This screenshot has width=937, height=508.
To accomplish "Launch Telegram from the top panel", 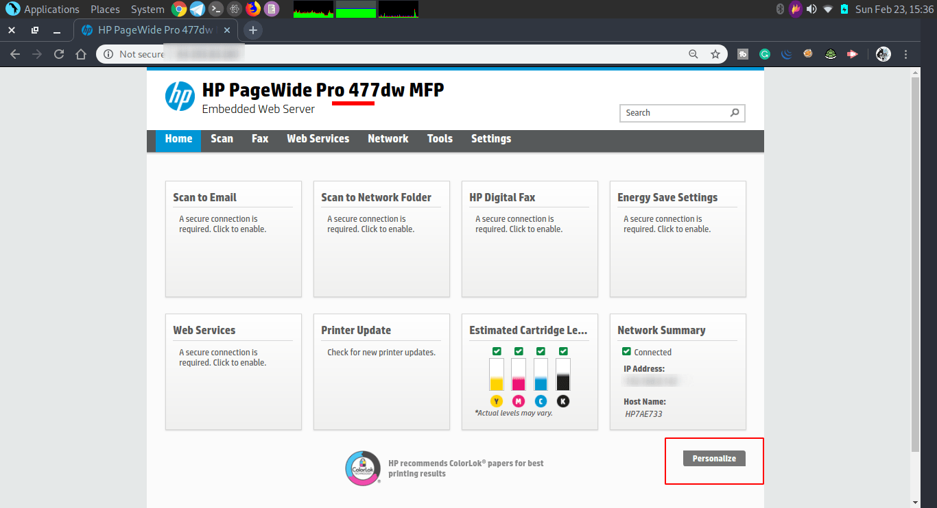I will [198, 9].
